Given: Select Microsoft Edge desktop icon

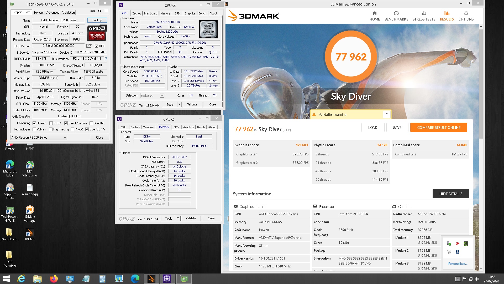Looking at the screenshot, I should tap(10, 168).
